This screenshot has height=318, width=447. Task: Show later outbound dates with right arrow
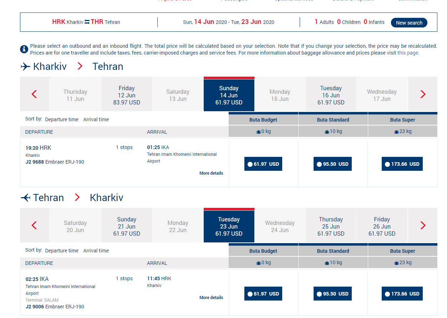[x=423, y=94]
